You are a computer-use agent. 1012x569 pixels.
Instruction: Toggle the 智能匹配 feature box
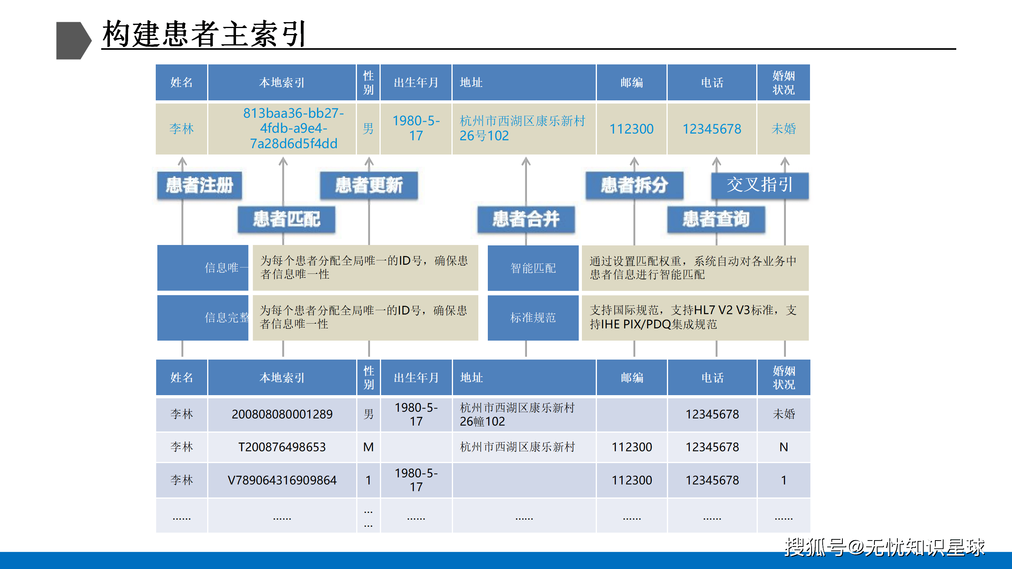(533, 268)
